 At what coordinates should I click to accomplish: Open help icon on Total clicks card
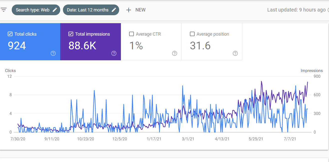pos(53,53)
